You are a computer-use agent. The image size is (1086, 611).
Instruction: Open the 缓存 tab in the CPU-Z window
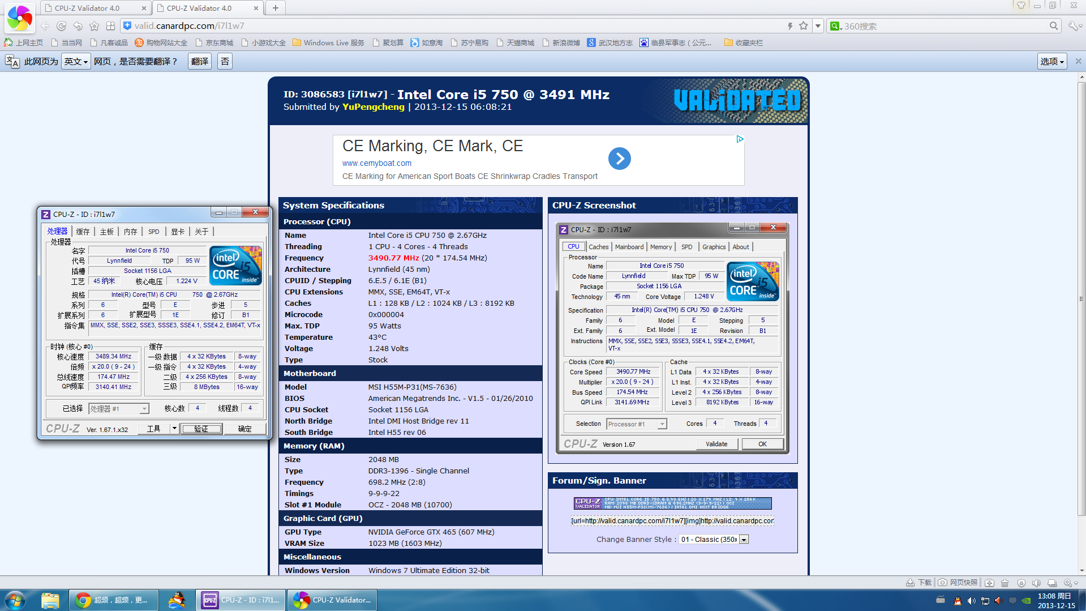tap(83, 231)
